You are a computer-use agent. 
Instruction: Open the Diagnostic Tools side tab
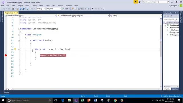[181, 17]
